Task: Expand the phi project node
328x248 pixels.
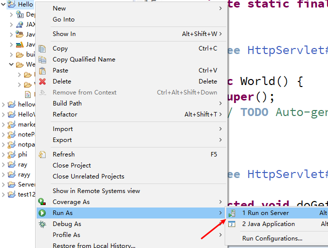Action: pos(3,154)
